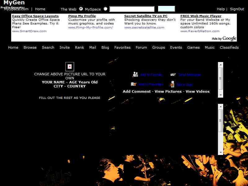Open Pimp My Profile ad title
248x186 pixels.
(82, 16)
